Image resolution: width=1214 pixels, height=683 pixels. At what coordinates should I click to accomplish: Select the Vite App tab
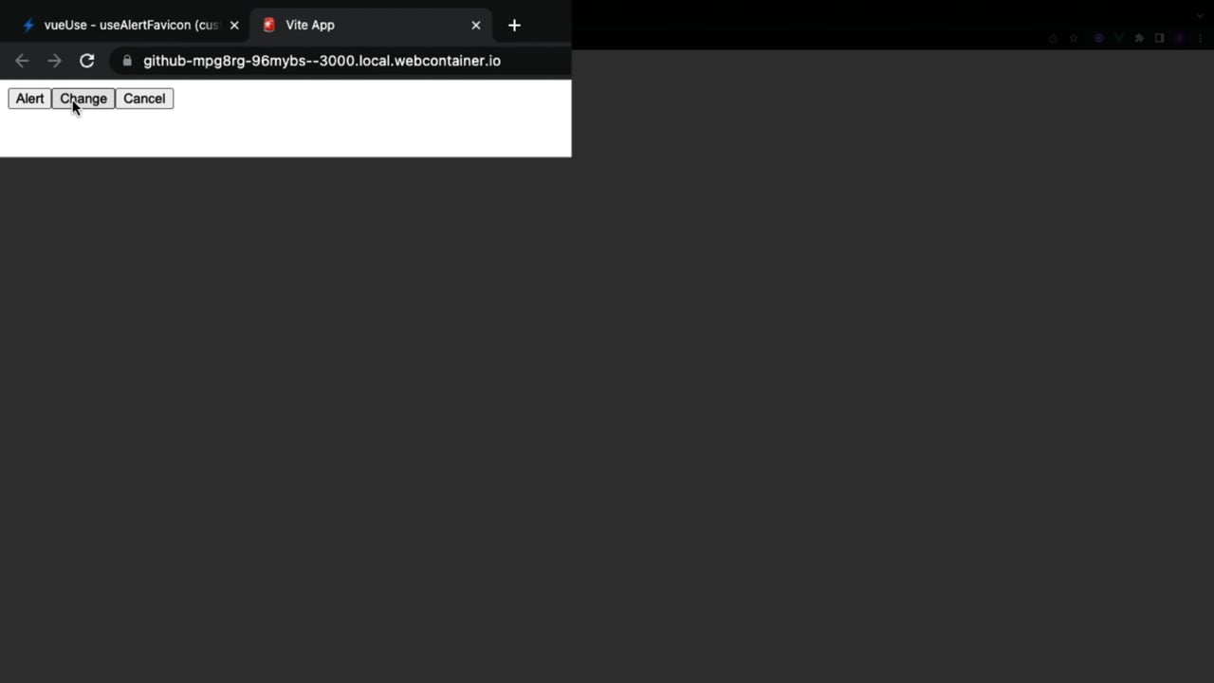(x=370, y=26)
